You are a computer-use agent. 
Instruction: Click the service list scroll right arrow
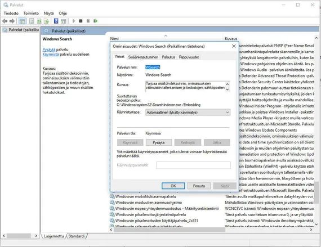(311, 230)
